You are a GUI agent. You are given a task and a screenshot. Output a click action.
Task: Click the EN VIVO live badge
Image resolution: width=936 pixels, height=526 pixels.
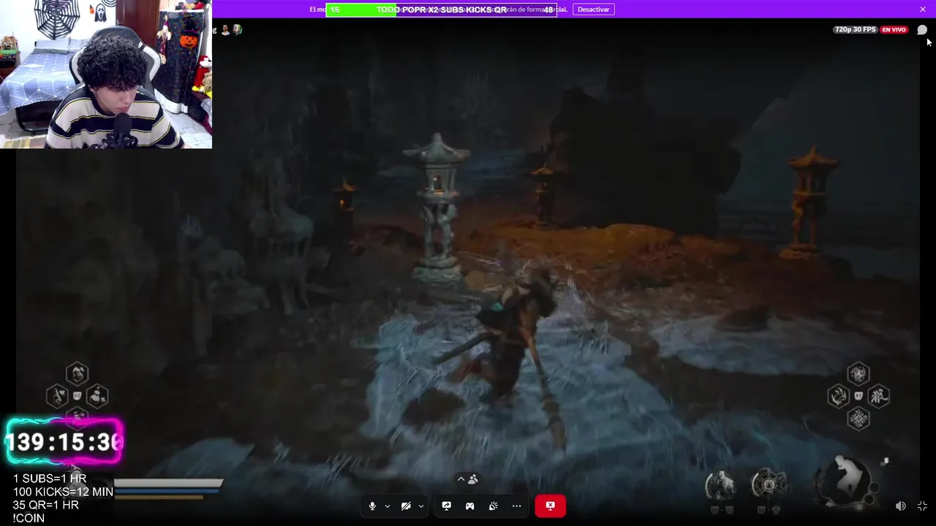[x=894, y=30]
